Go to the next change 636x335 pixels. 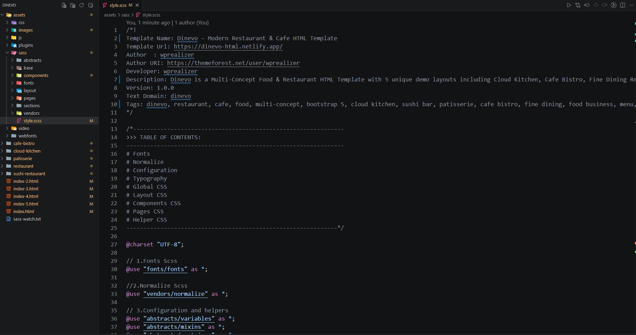pos(605,5)
